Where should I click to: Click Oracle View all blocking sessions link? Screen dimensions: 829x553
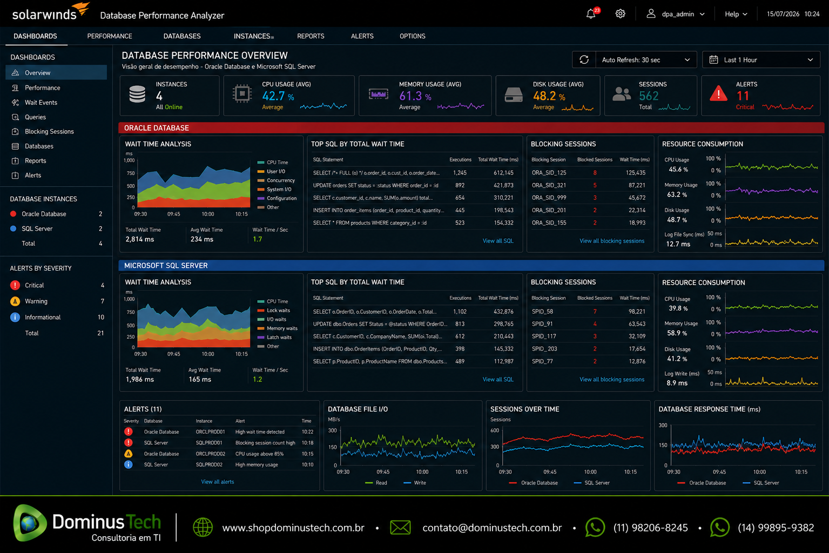coord(612,241)
